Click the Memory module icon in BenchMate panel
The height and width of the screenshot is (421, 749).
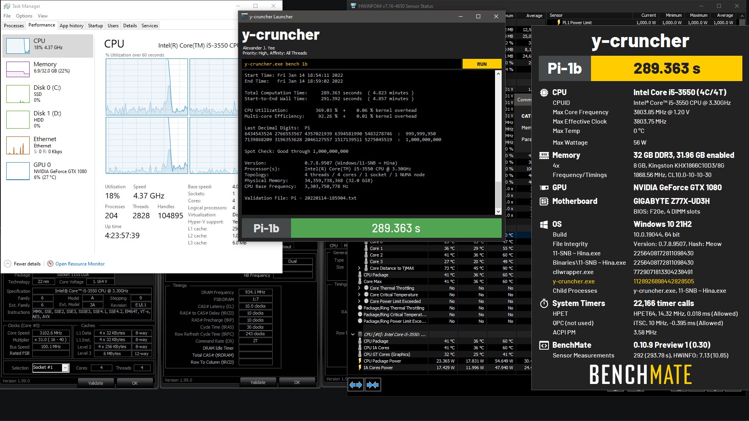pos(544,155)
